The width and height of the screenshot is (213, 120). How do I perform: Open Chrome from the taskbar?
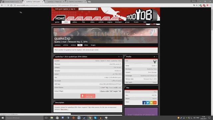click(x=90, y=118)
